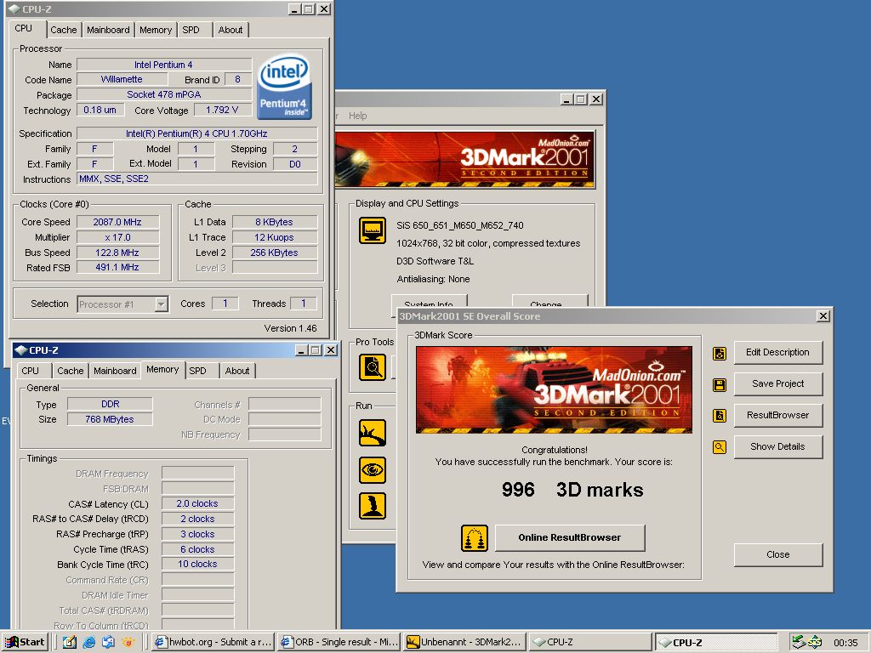Click the Run benchmark icon
This screenshot has height=653, width=871.
point(373,433)
